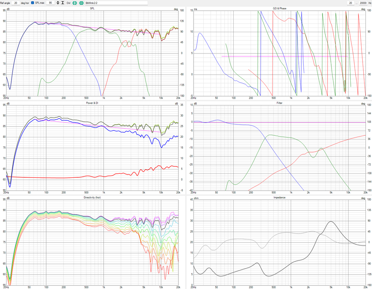Viewport: 372px width, 289px height.
Task: Click the minimum frequency field in top-right
Action: [351, 3]
